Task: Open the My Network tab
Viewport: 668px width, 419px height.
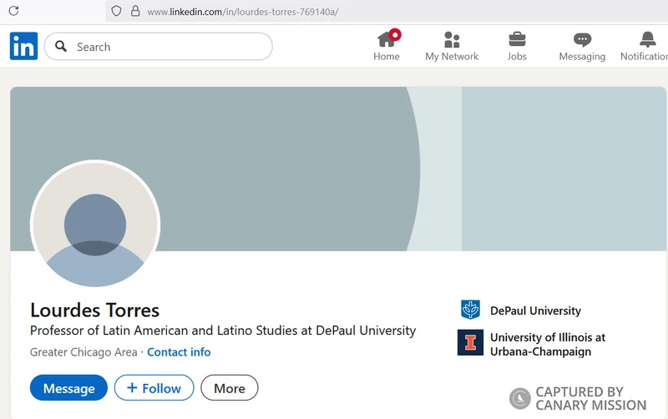Action: coord(452,46)
